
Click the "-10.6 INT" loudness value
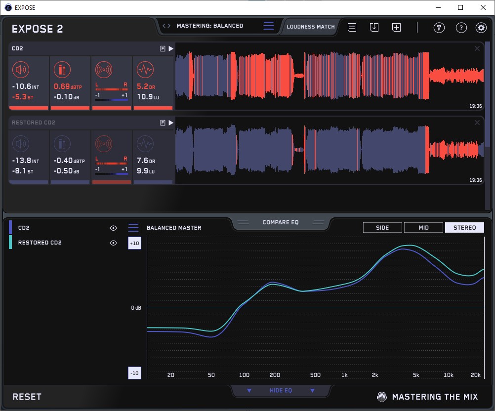click(26, 86)
